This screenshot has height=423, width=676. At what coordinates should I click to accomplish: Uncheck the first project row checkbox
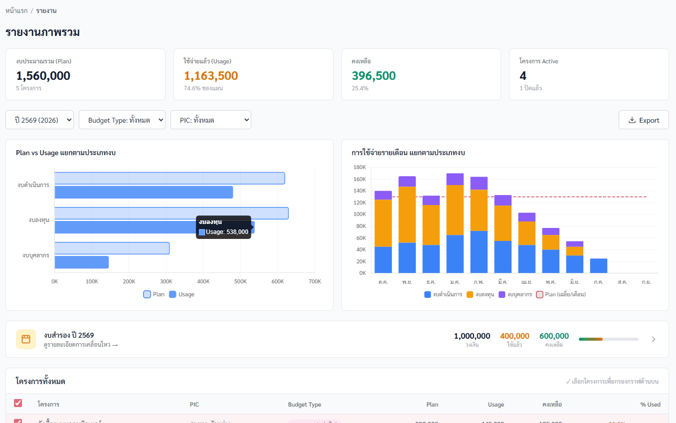pos(18,421)
